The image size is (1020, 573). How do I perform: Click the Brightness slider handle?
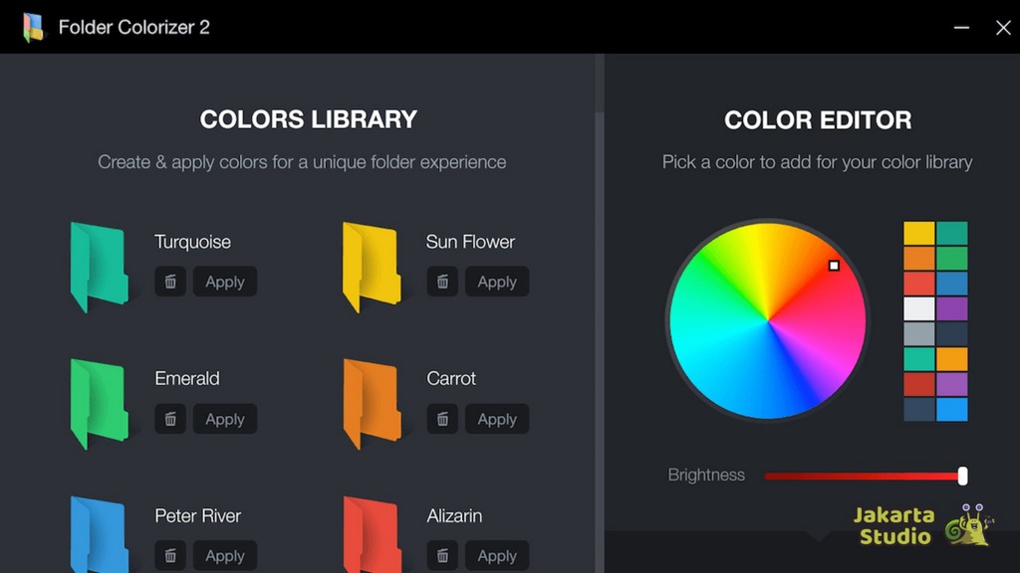[x=962, y=477]
